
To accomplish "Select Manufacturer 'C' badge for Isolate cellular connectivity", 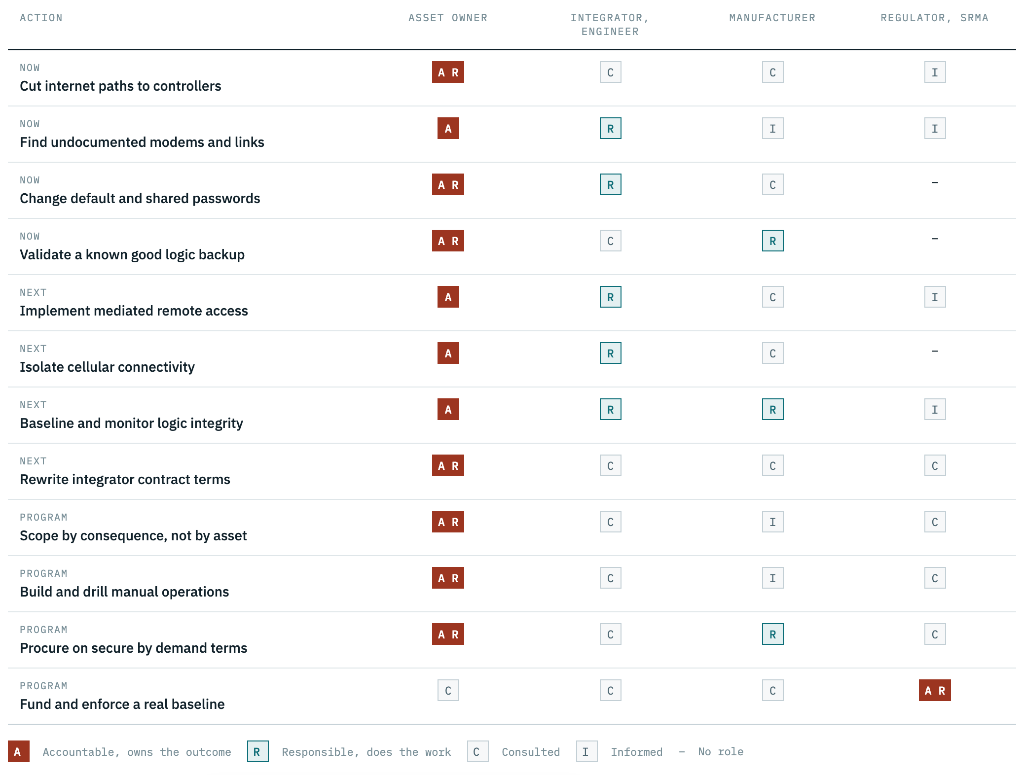I will coord(772,353).
